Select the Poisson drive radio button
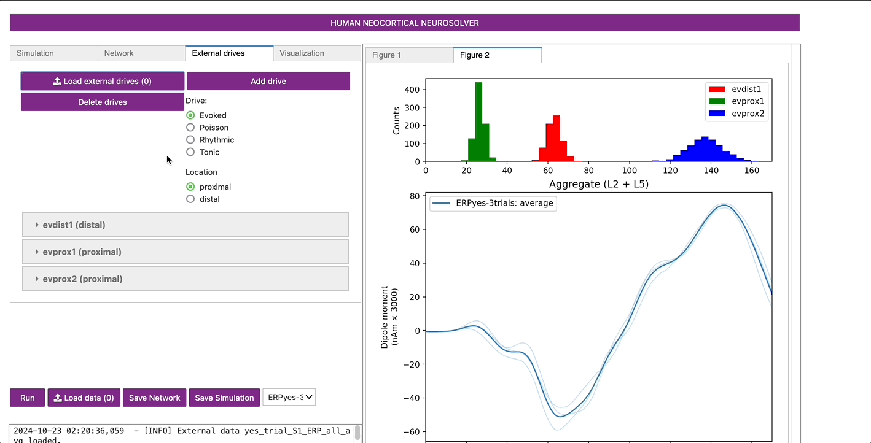The height and width of the screenshot is (443, 871). (x=190, y=128)
